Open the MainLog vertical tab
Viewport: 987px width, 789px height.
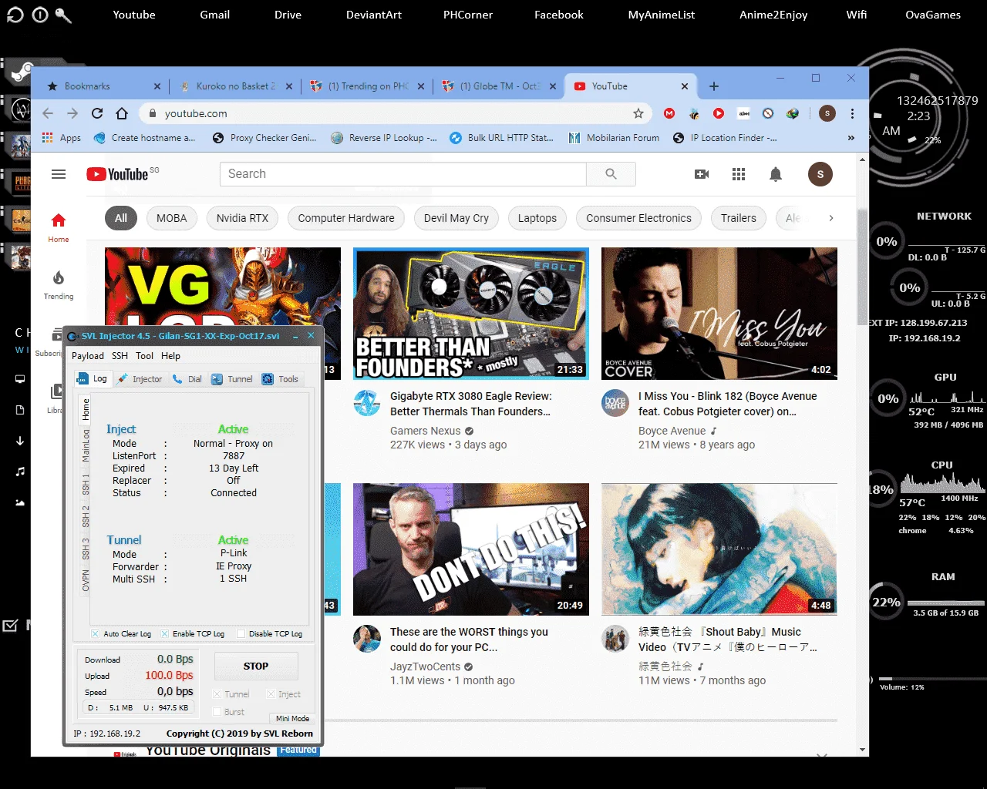click(86, 446)
